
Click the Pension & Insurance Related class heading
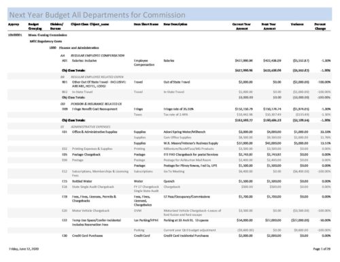[97, 104]
